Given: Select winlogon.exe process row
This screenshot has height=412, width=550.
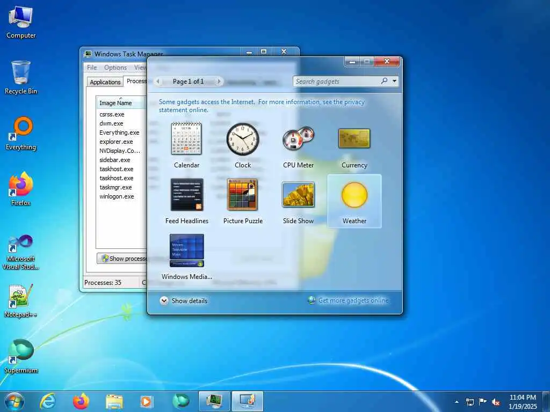Looking at the screenshot, I should pyautogui.click(x=117, y=196).
